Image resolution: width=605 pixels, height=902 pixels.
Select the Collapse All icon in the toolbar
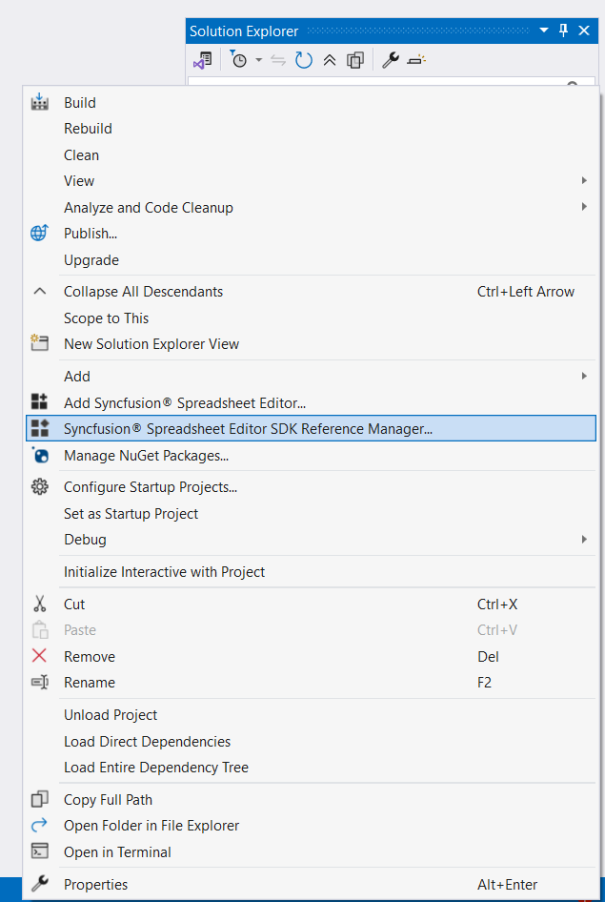[x=328, y=59]
